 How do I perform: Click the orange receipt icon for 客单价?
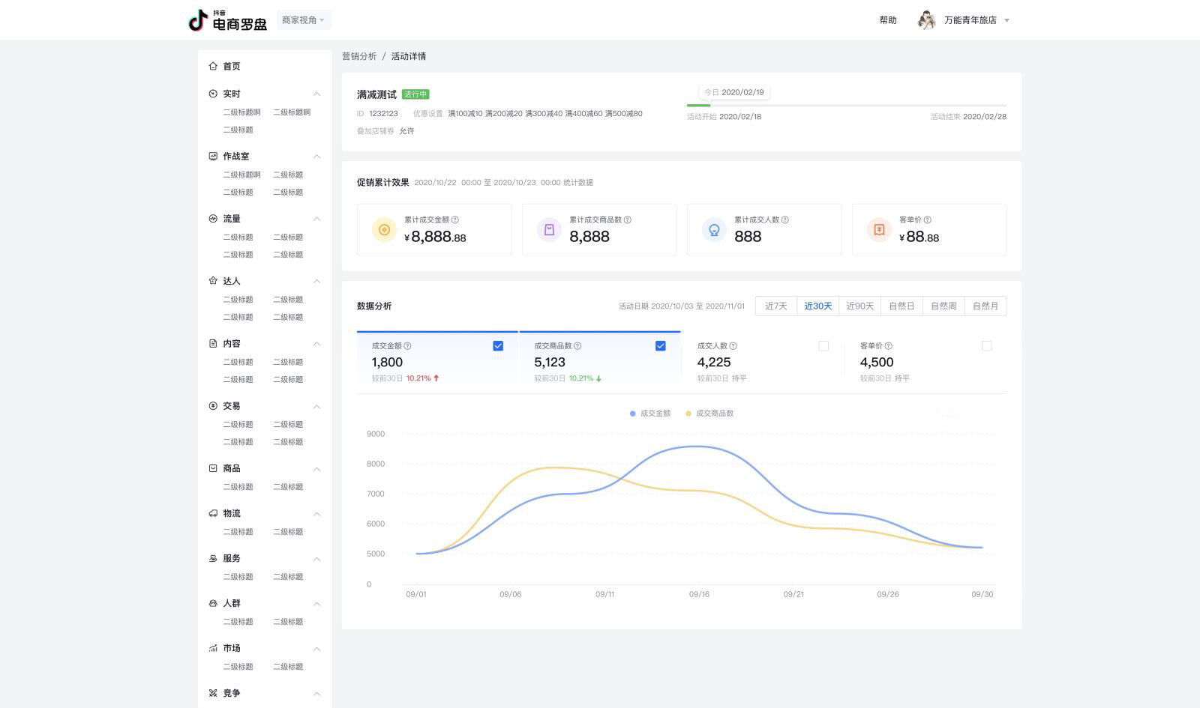[x=879, y=230]
